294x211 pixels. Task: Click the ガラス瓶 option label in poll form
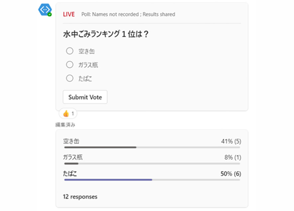88,65
